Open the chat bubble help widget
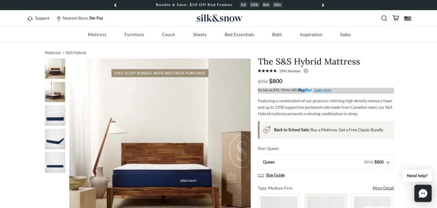The image size is (437, 208). (x=423, y=193)
